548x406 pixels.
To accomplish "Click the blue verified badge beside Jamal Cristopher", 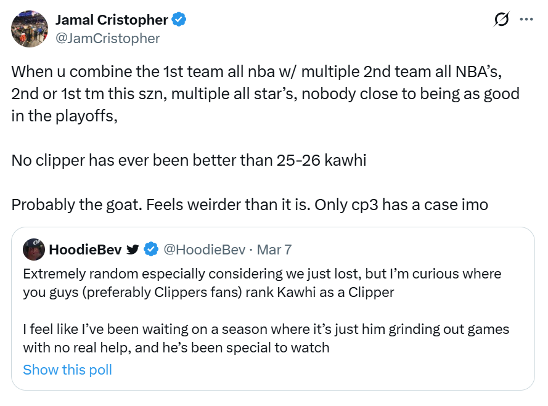I will coord(179,20).
